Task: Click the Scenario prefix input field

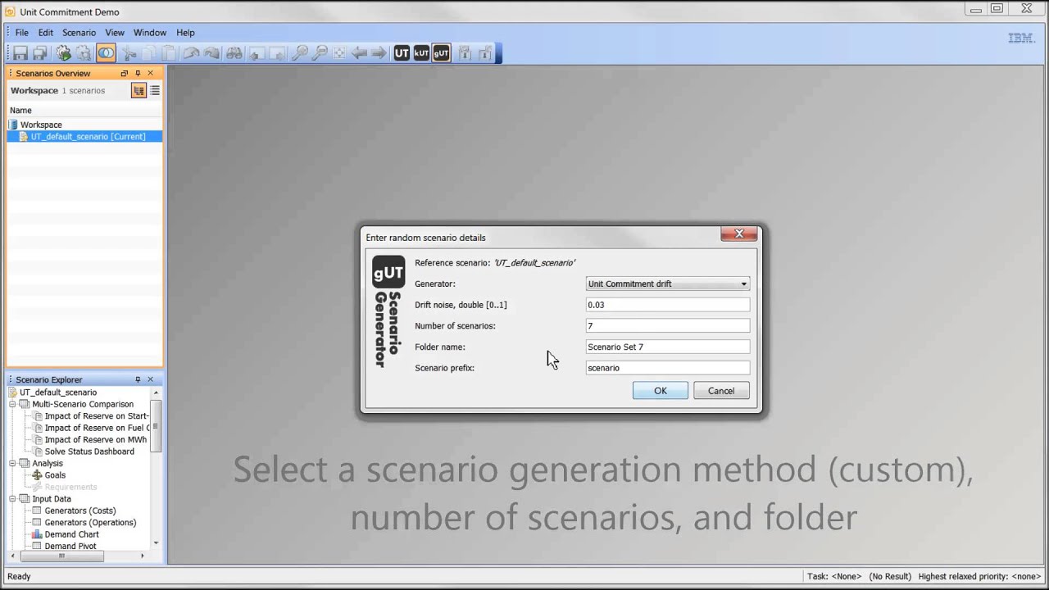Action: [668, 368]
